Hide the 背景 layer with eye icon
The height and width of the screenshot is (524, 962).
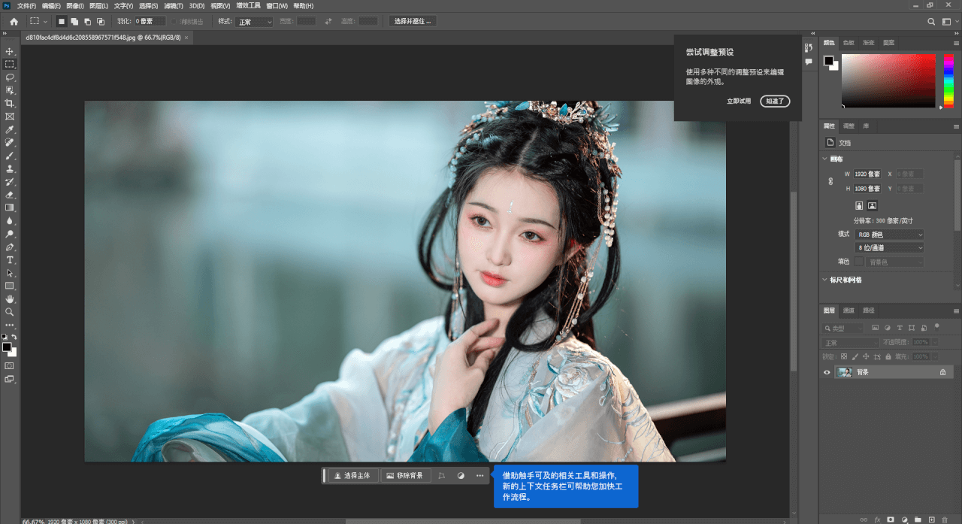[x=827, y=372]
